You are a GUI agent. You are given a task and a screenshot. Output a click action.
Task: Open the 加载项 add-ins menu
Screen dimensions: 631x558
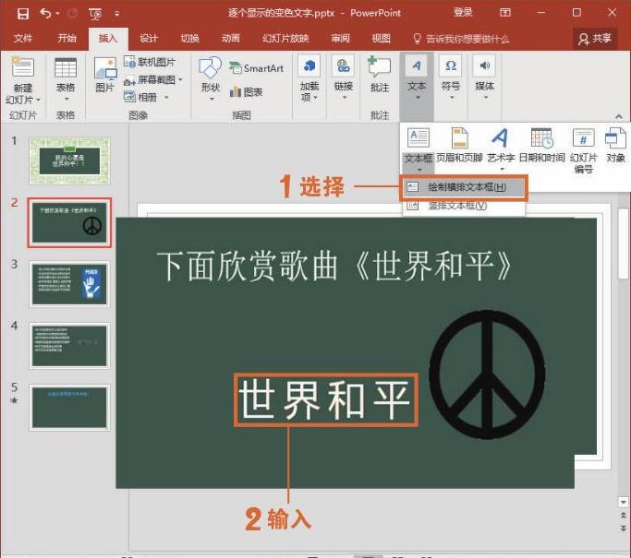click(x=309, y=79)
